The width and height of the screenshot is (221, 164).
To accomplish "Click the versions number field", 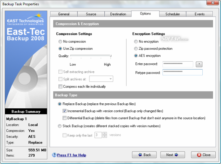I will (98, 135).
